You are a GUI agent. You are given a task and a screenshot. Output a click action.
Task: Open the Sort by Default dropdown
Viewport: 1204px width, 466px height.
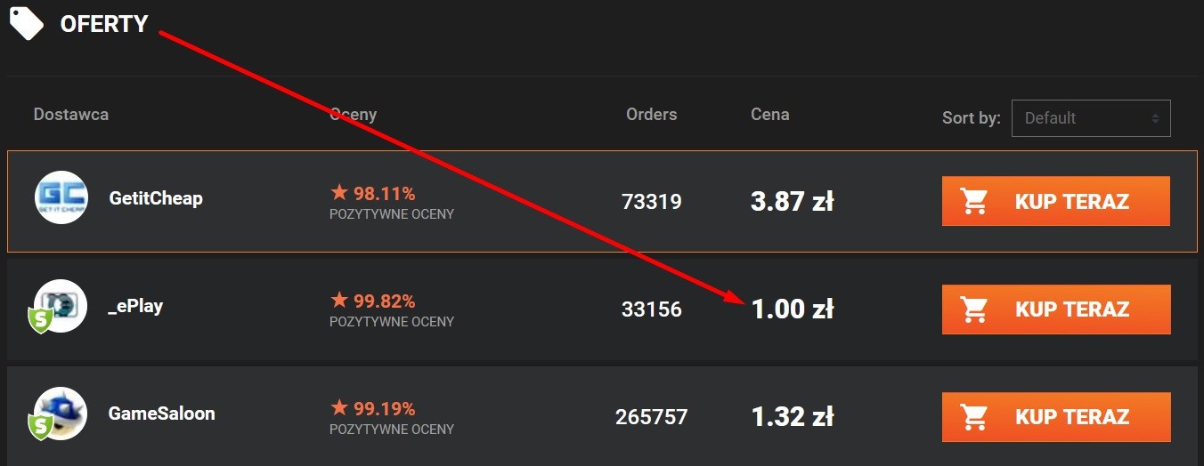coord(1091,118)
